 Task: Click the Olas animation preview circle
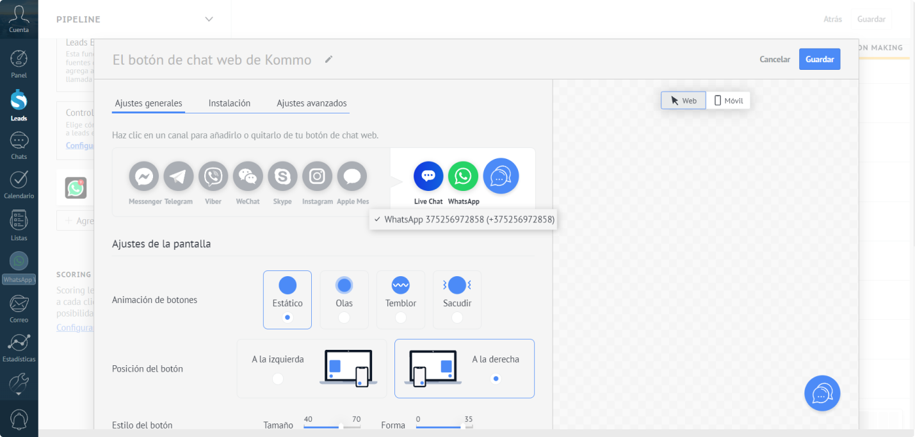pos(344,285)
